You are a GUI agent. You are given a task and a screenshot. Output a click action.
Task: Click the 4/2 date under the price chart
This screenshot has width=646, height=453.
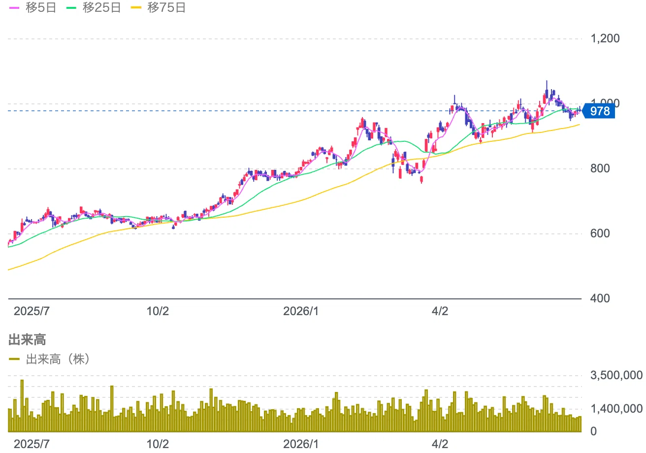pos(440,311)
